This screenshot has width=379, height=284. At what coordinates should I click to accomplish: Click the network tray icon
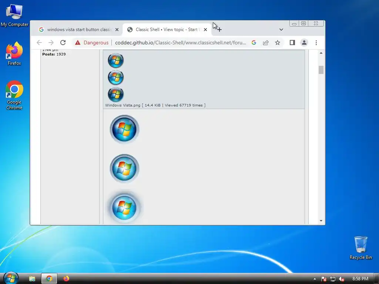pyautogui.click(x=333, y=279)
